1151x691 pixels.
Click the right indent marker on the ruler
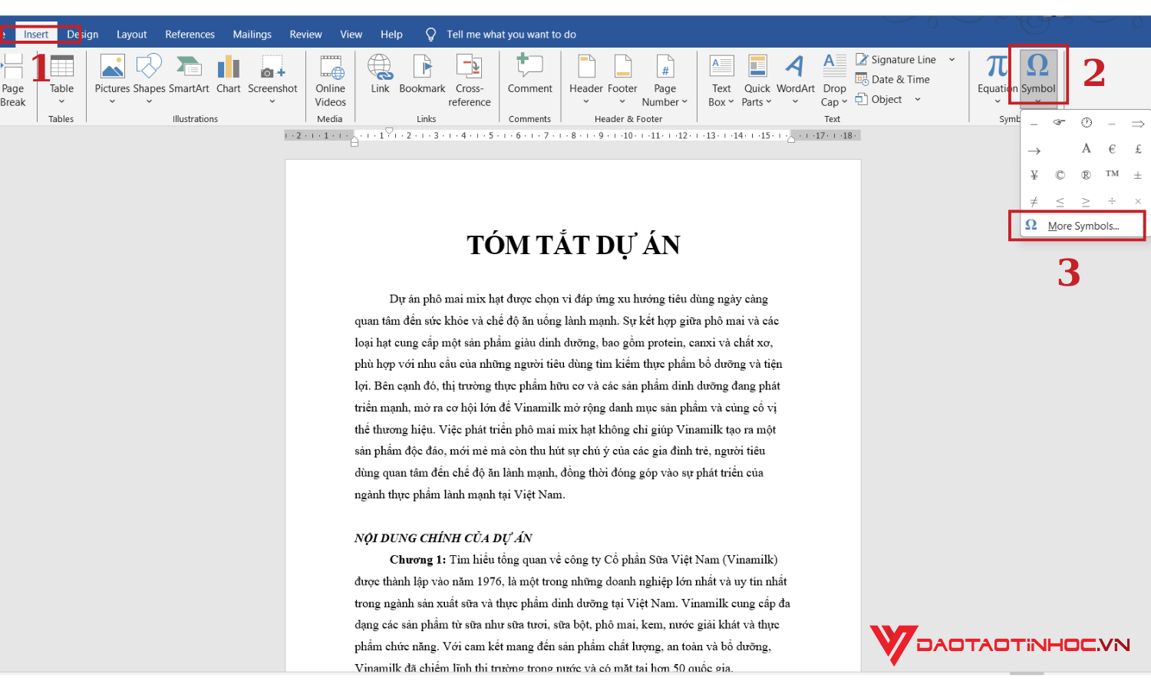[x=791, y=139]
